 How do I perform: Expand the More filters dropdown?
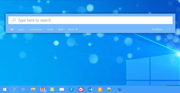tap(73, 29)
